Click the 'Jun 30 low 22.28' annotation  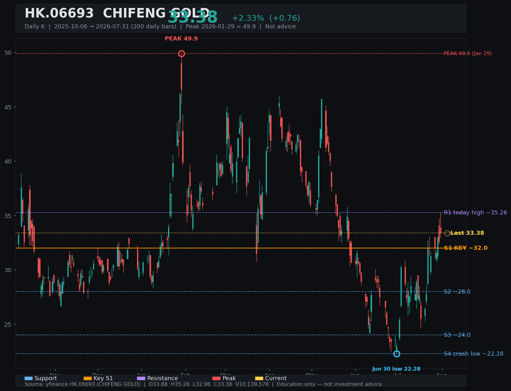[x=396, y=369]
